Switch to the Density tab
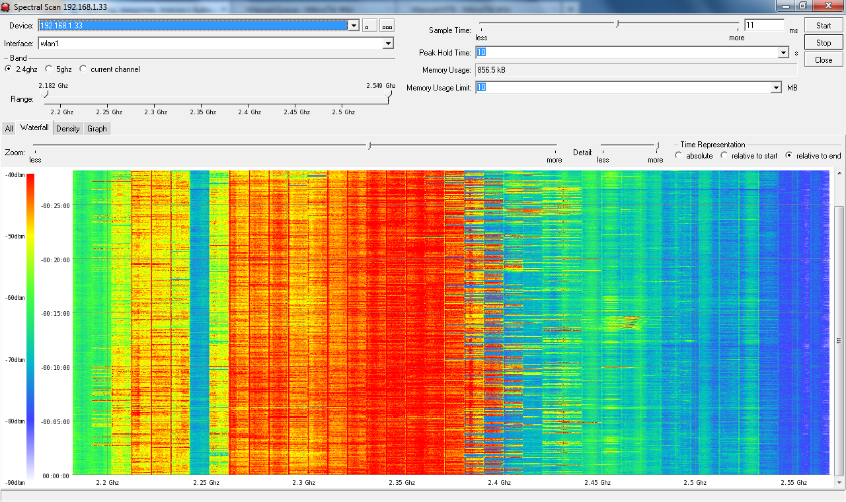Viewport: 846px width, 502px height. (x=68, y=129)
